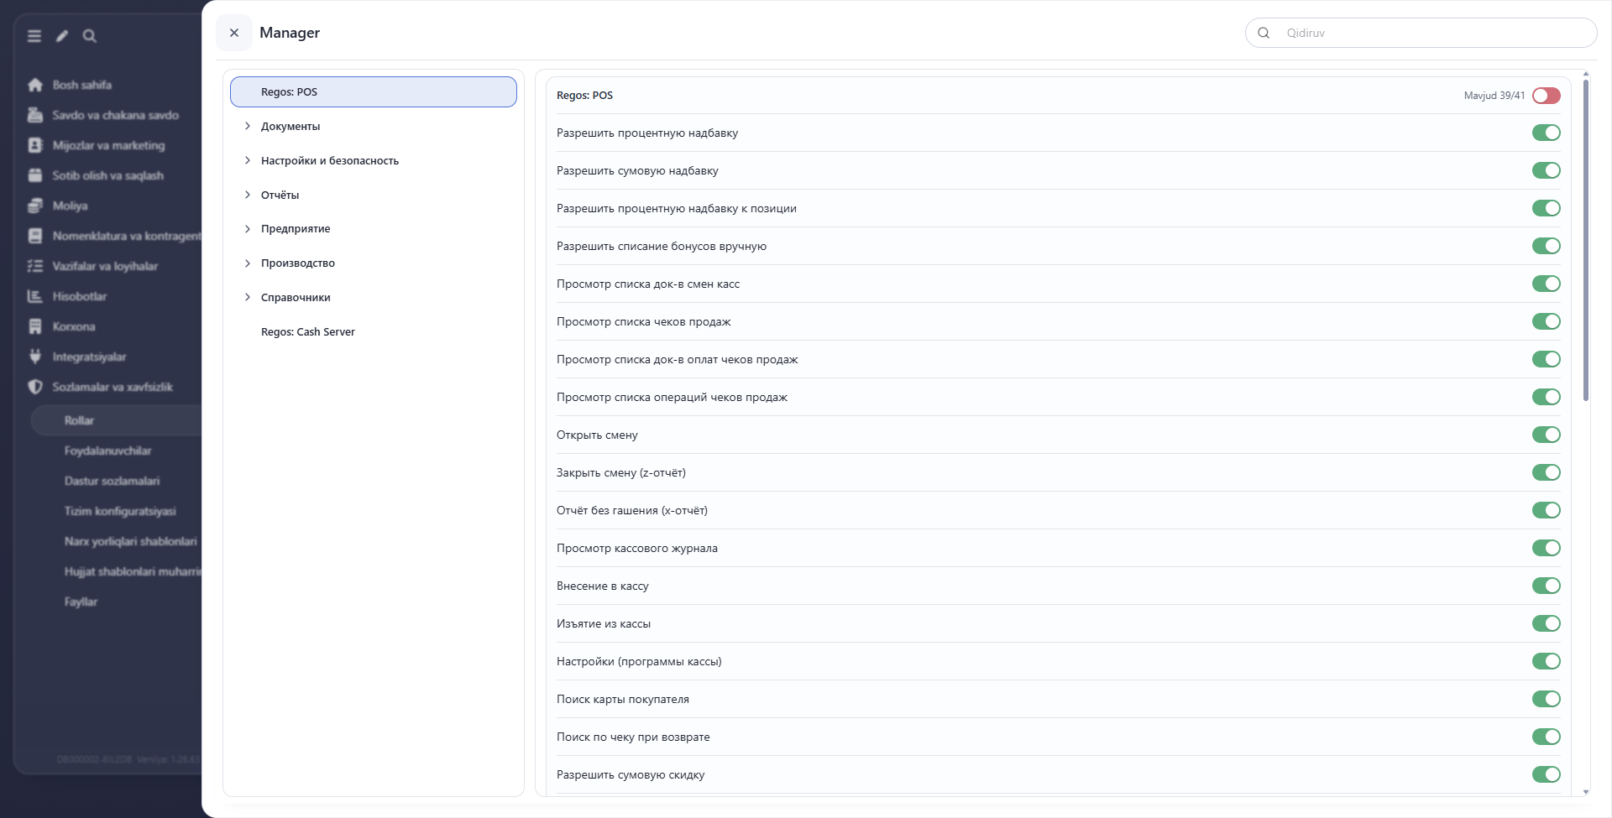Click the Hisobotlar chart icon
Screen dimensions: 1612x818
(x=35, y=296)
